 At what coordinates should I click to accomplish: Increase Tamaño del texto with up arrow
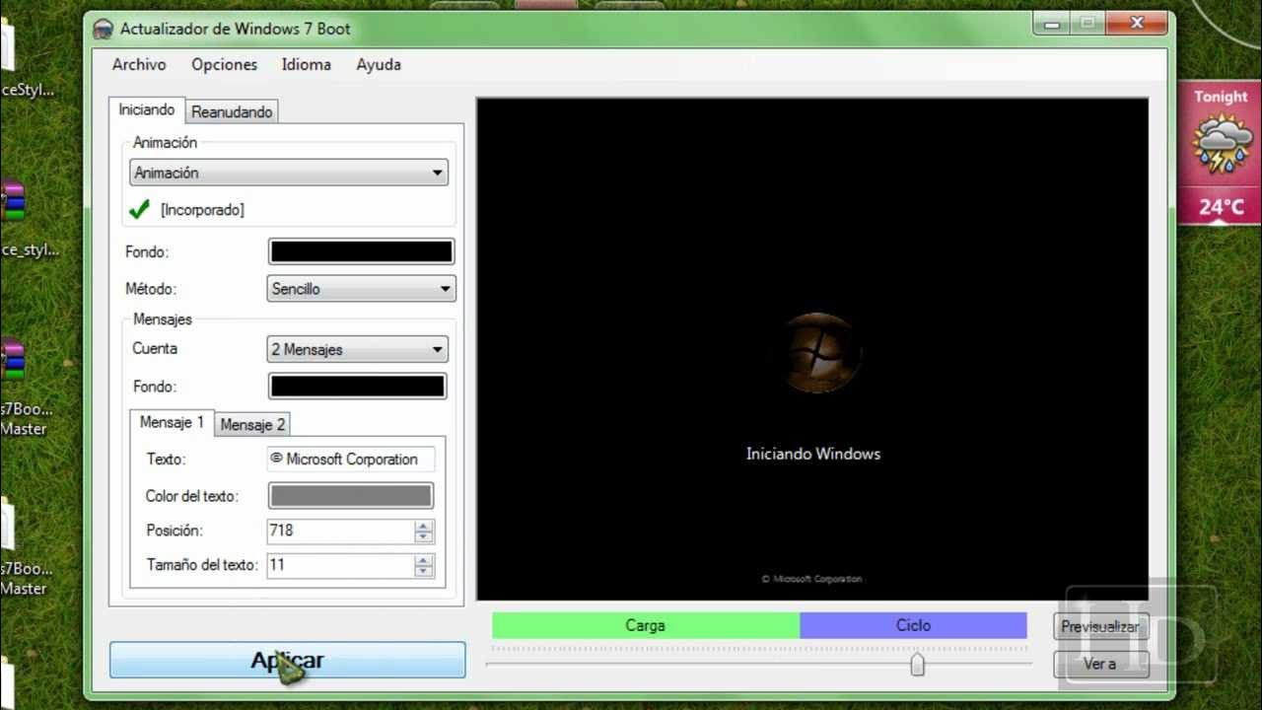(x=424, y=559)
